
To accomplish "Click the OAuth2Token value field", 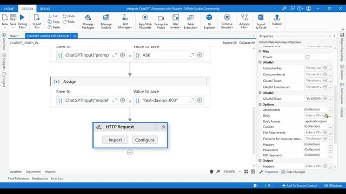I will pyautogui.click(x=313, y=99).
